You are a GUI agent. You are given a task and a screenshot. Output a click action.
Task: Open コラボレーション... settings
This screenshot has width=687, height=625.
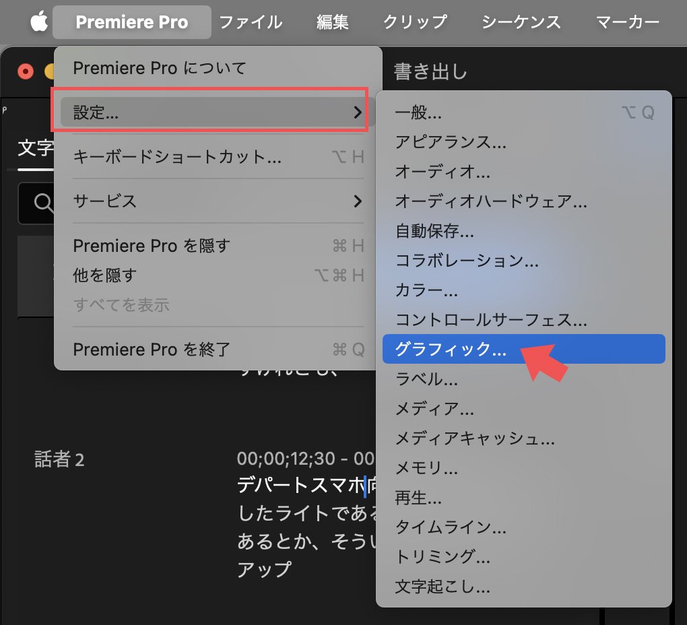pyautogui.click(x=523, y=260)
